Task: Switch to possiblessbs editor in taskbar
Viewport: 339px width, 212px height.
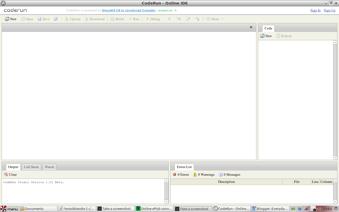Action: click(x=77, y=209)
